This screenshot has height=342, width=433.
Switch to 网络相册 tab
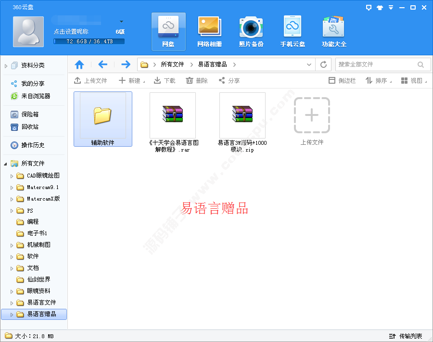(x=210, y=32)
